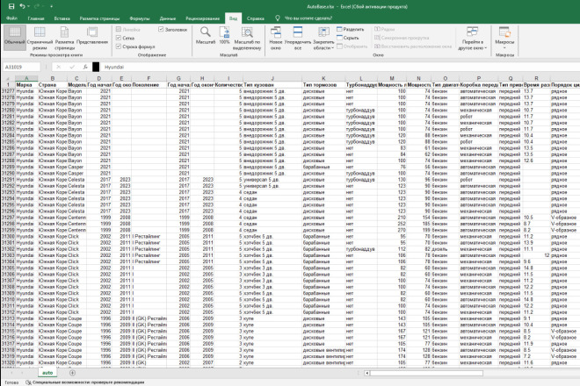The image size is (580, 386).
Task: Click the Undo arrow icon
Action: (x=22, y=6)
